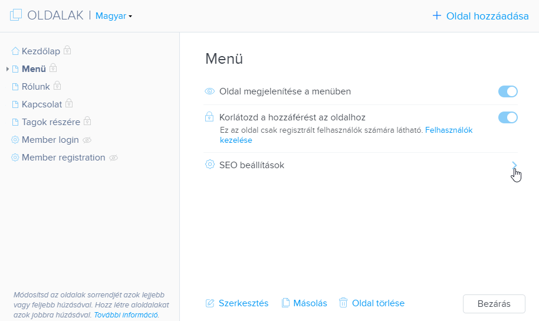The width and height of the screenshot is (539, 321).
Task: Open the Felhasználók kezelése link
Action: [346, 135]
